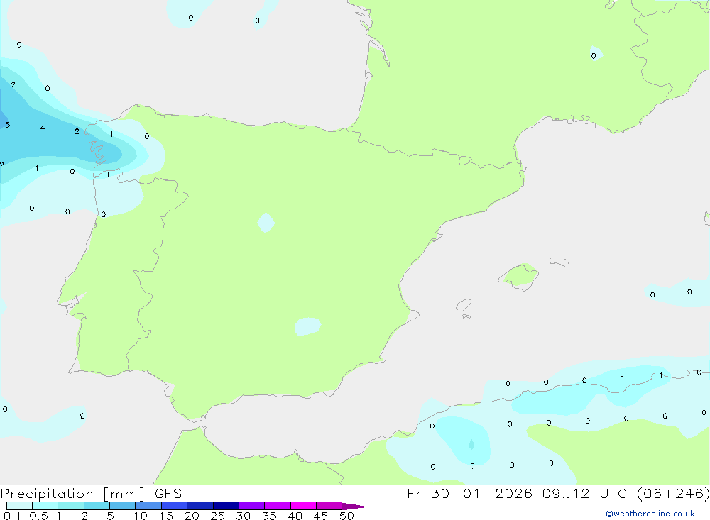710x520 pixels.
Task: Click the '45' legend scale label
Action: click(x=321, y=516)
